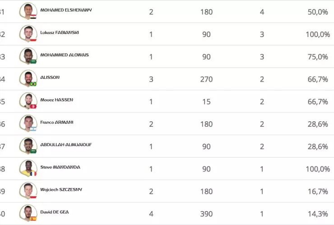334x225 pixels.
Task: Click Alisson's avatar with Brazil flag
Action: (28, 78)
